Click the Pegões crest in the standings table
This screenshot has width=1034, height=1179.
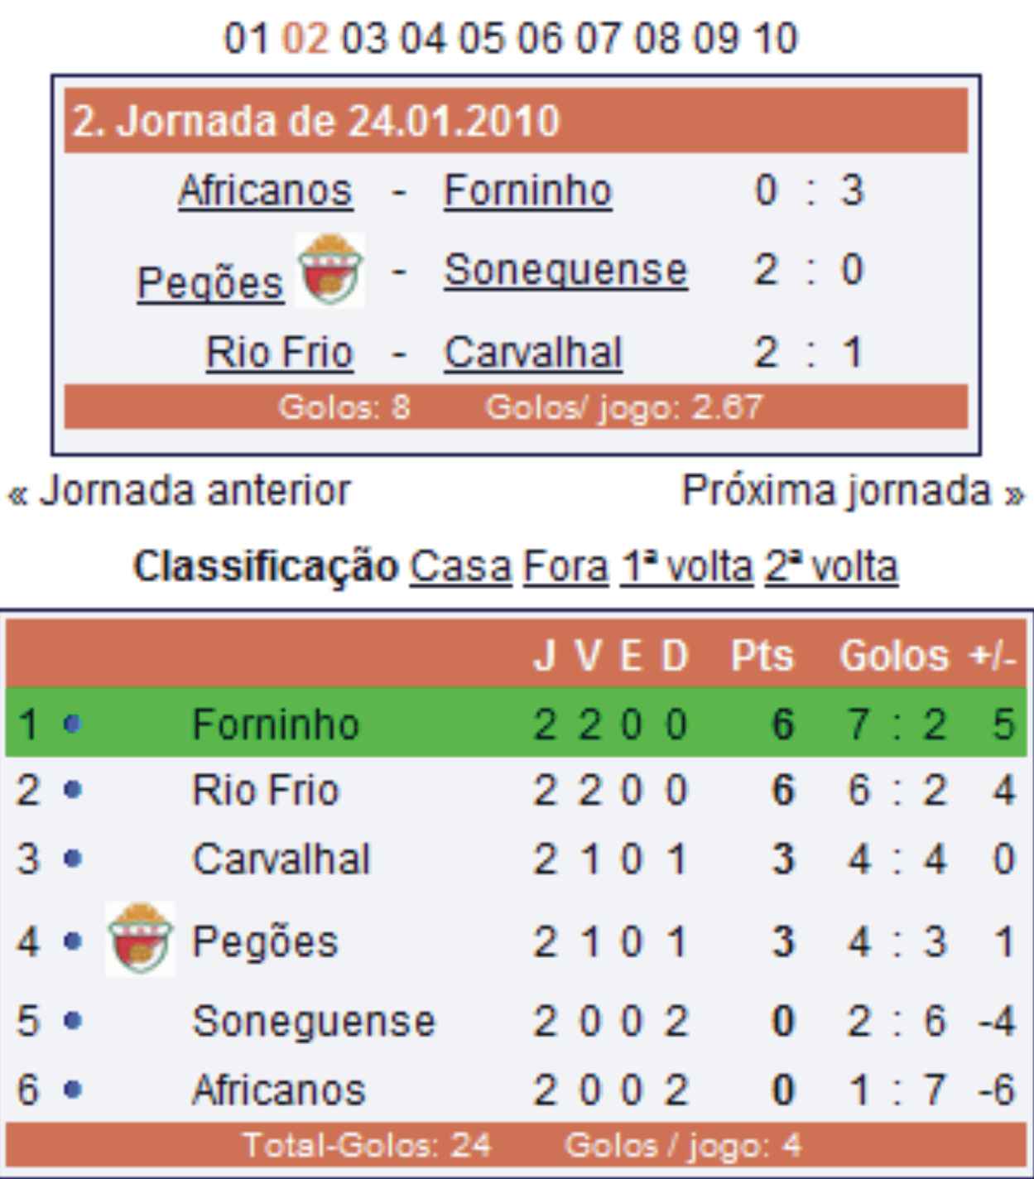[141, 939]
